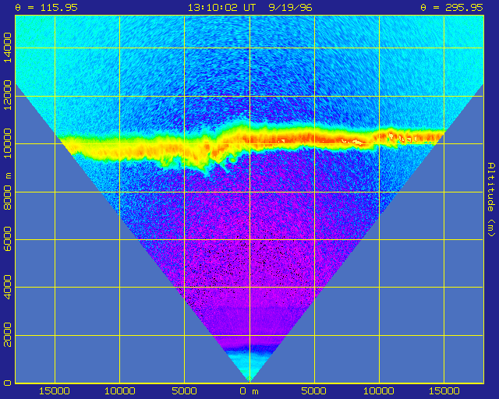Click the 9/19/96 date text
This screenshot has height=399, width=499.
(290, 8)
